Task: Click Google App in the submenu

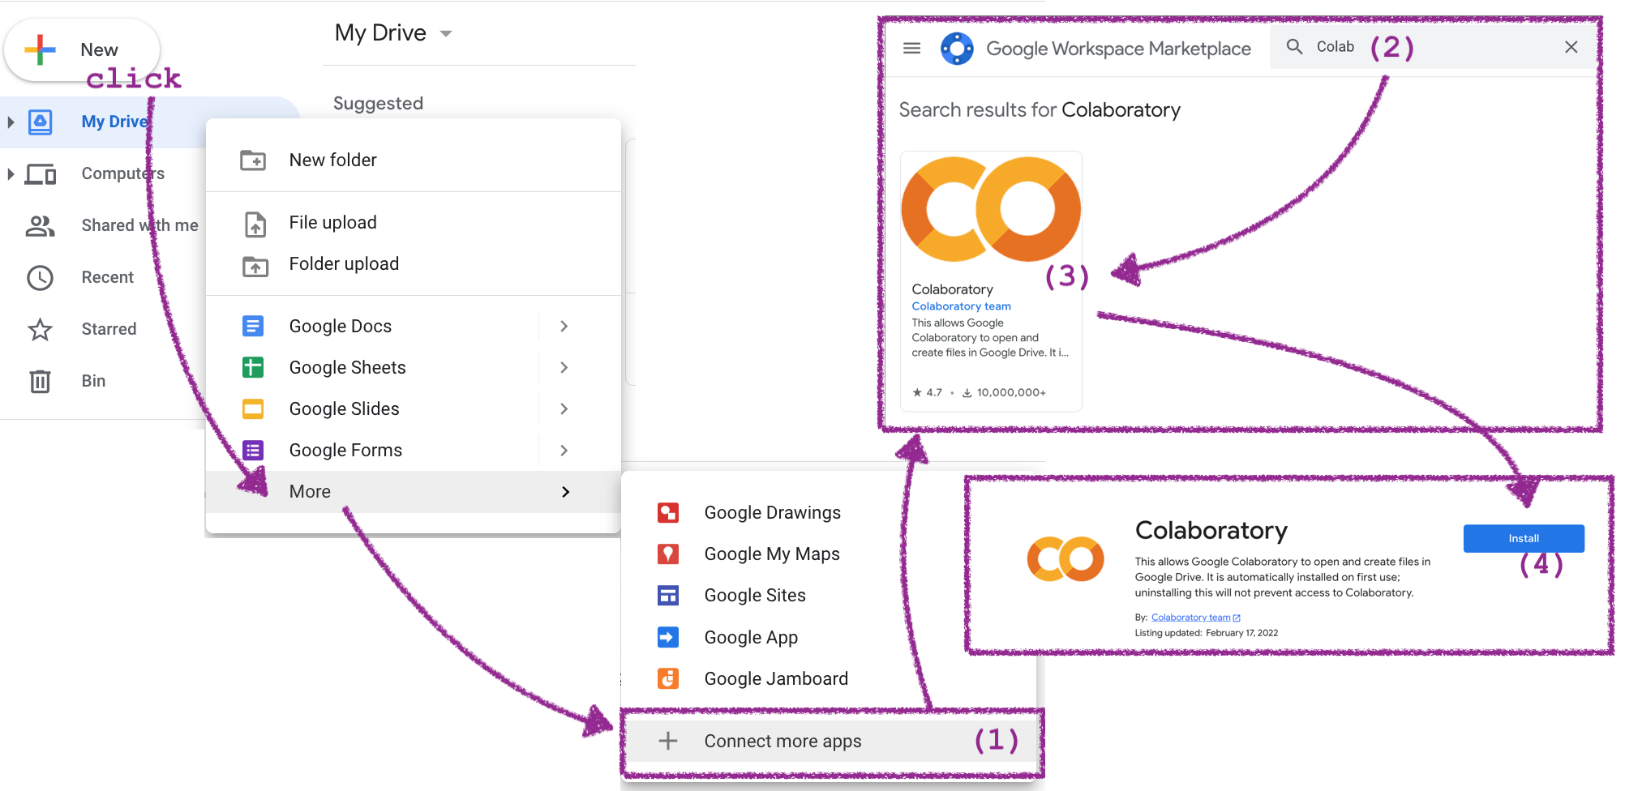Action: coord(829,637)
